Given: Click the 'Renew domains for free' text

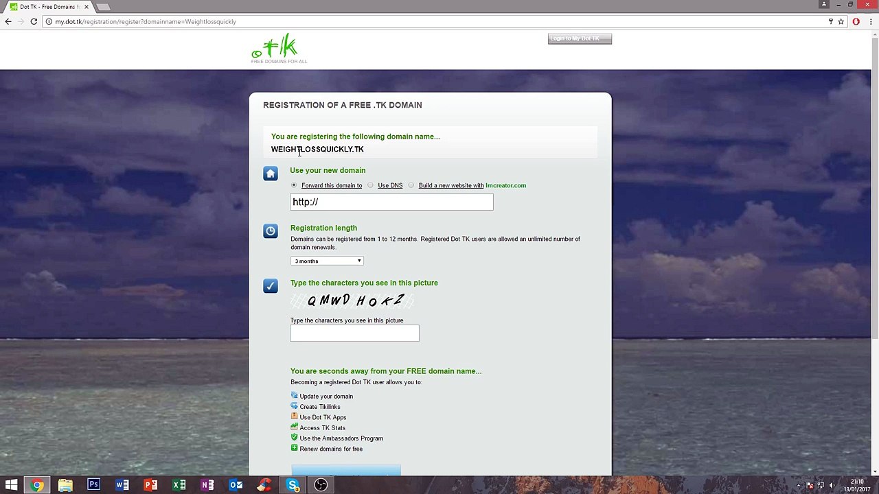Looking at the screenshot, I should click(331, 449).
